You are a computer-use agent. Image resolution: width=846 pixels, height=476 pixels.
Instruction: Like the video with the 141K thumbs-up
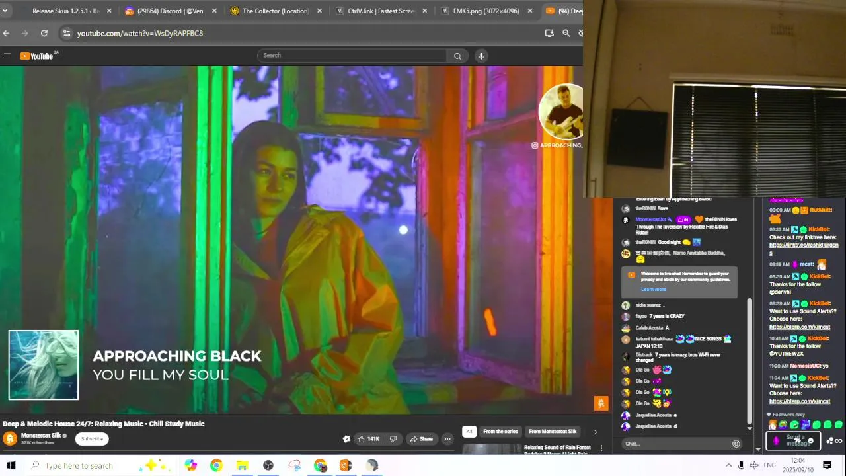point(368,439)
